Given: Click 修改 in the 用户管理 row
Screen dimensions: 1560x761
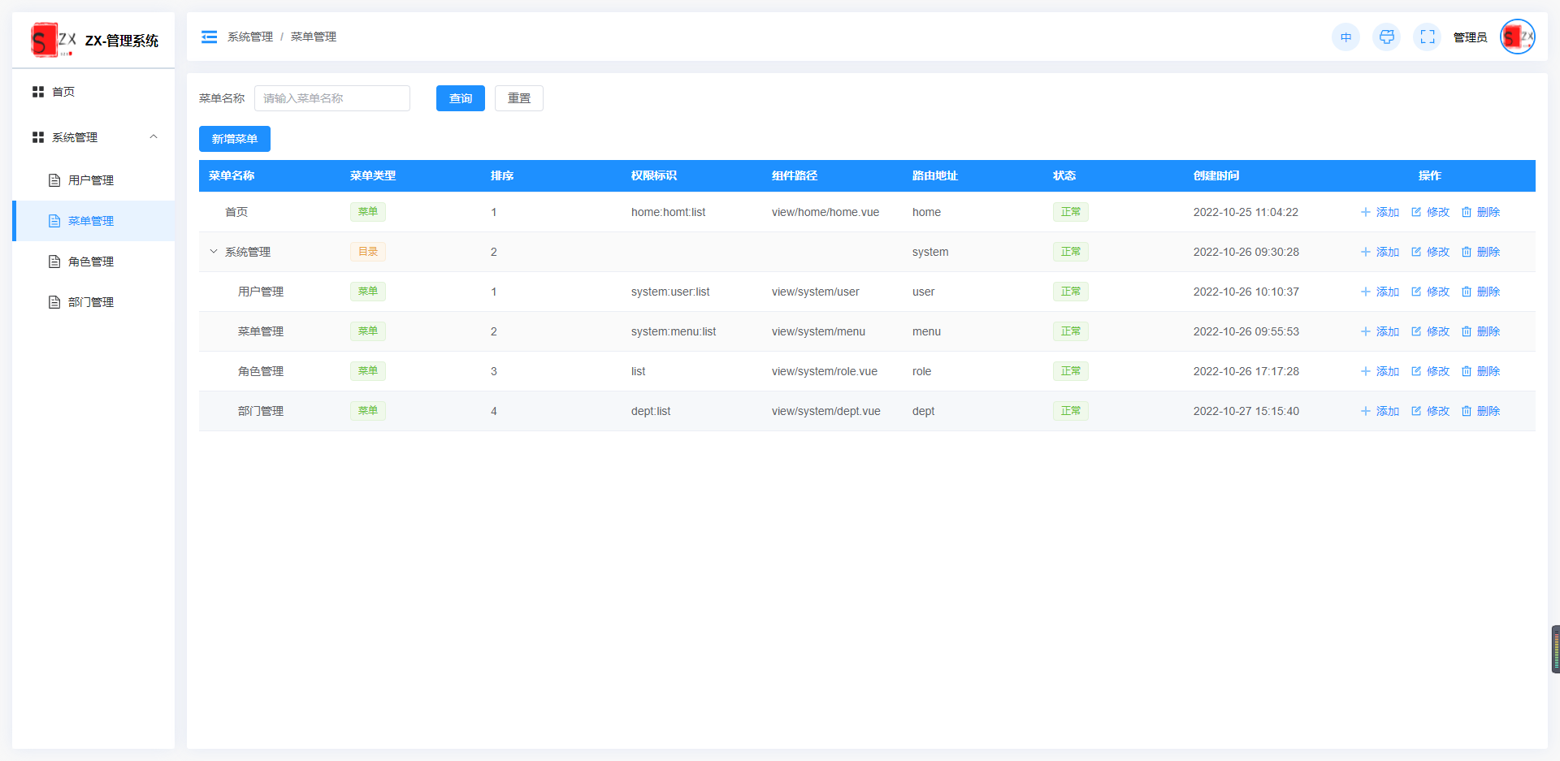Looking at the screenshot, I should click(1430, 292).
